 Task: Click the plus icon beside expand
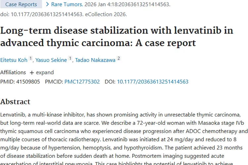(x=32, y=73)
